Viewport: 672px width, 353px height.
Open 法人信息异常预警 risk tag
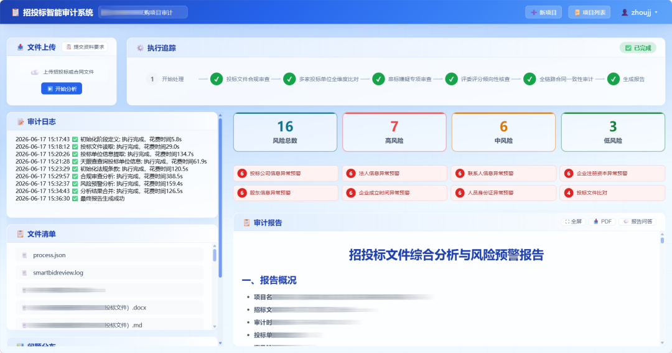pyautogui.click(x=394, y=173)
